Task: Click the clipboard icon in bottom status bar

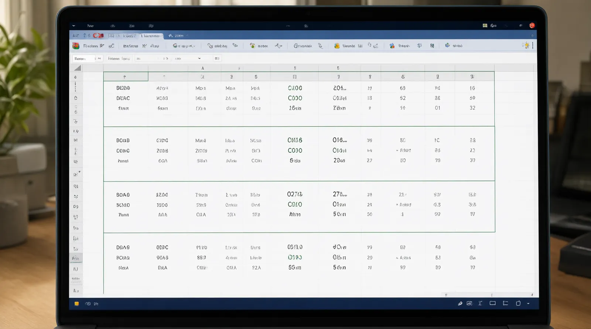Action: click(518, 303)
